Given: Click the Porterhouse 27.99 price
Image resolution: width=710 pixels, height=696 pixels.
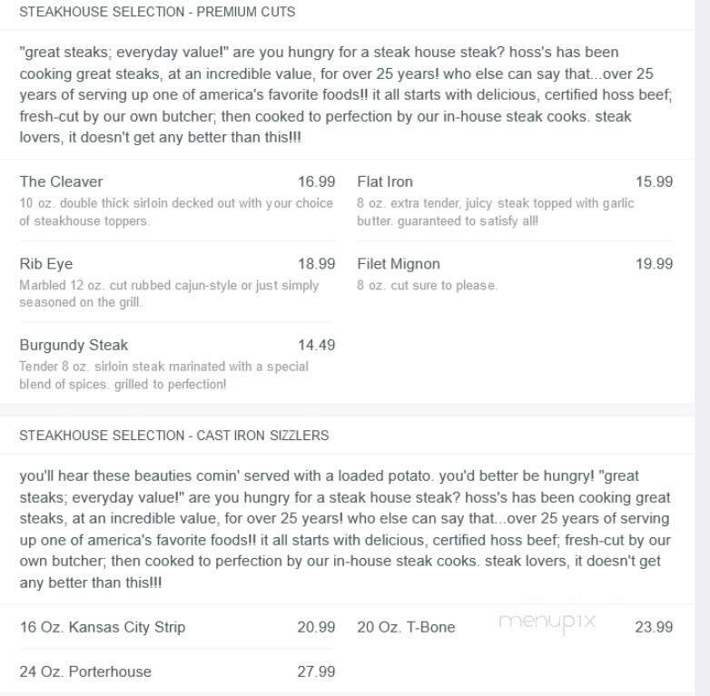Looking at the screenshot, I should 316,671.
